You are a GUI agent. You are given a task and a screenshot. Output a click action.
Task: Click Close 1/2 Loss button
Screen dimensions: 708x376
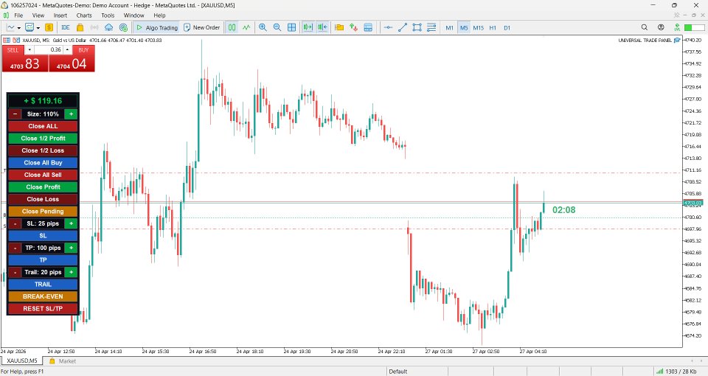[x=43, y=150]
